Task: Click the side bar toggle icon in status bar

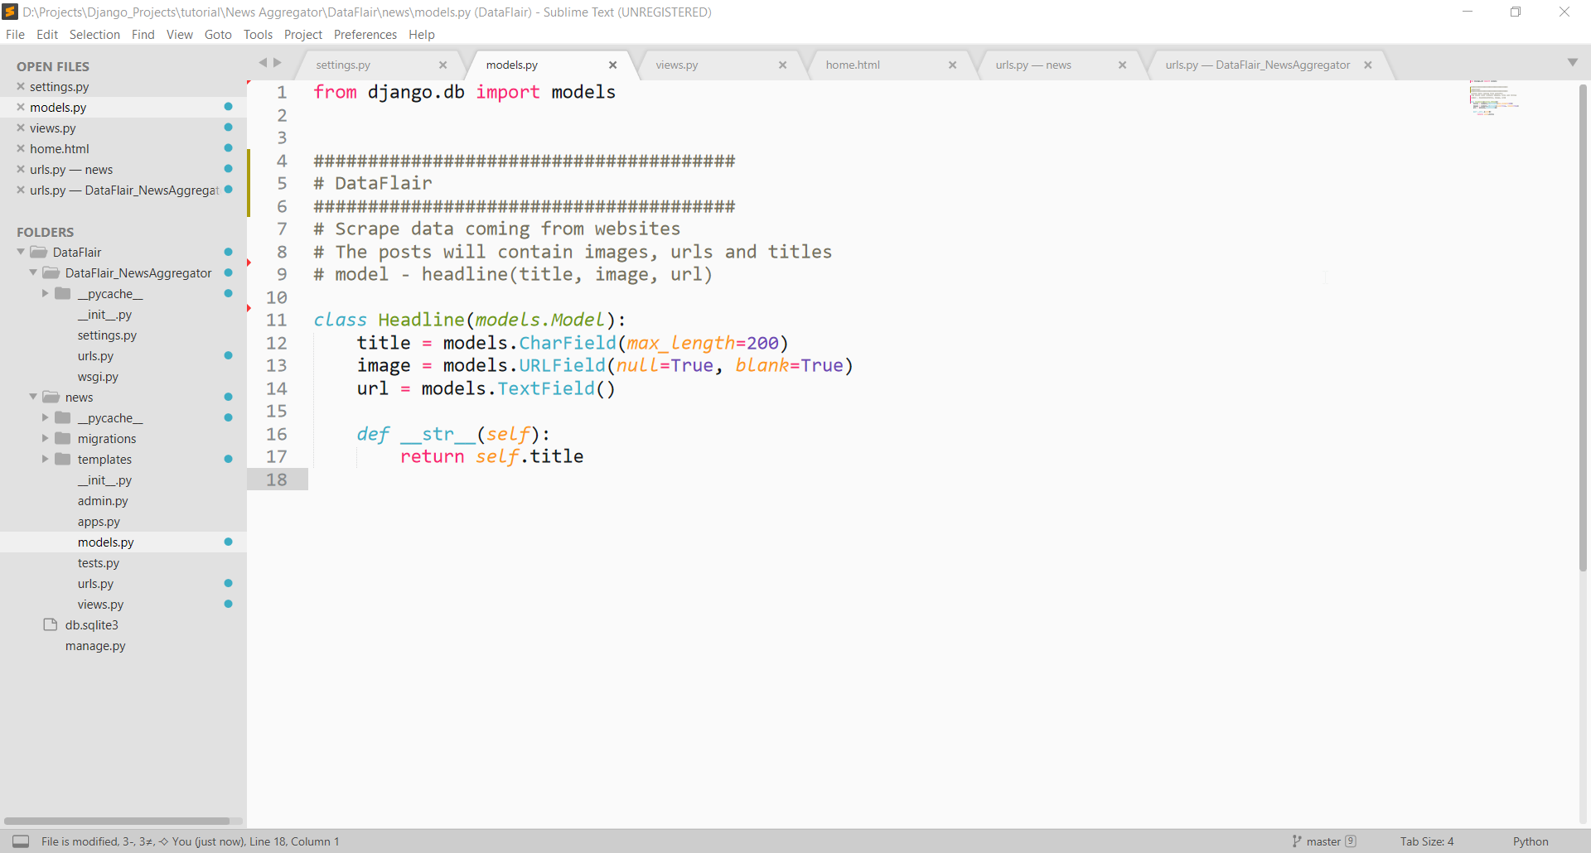Action: coord(21,841)
